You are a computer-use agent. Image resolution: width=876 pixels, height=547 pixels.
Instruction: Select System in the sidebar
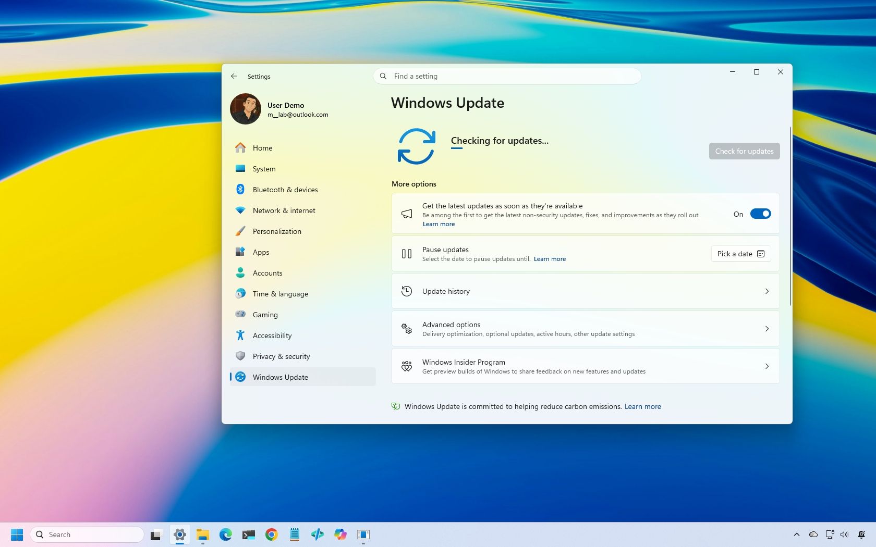(x=302, y=169)
